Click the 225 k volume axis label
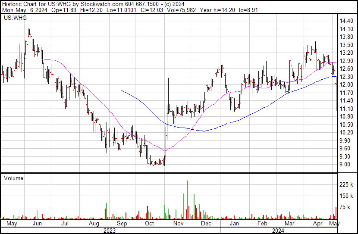 [x=346, y=184]
